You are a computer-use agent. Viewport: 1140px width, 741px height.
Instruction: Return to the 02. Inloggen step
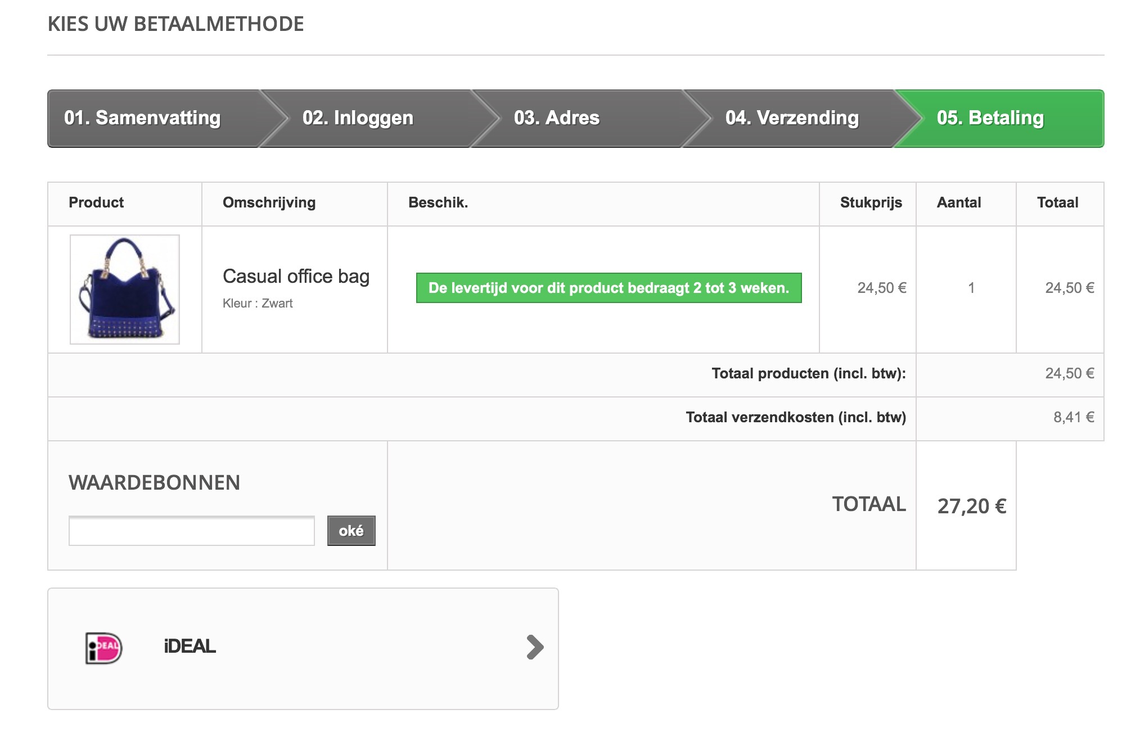point(358,118)
